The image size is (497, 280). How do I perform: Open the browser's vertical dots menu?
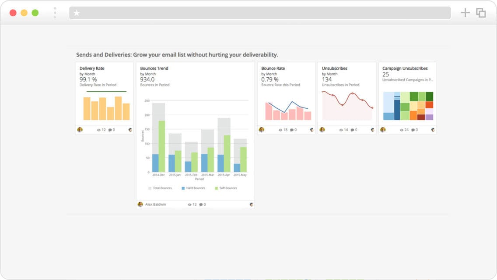55,12
